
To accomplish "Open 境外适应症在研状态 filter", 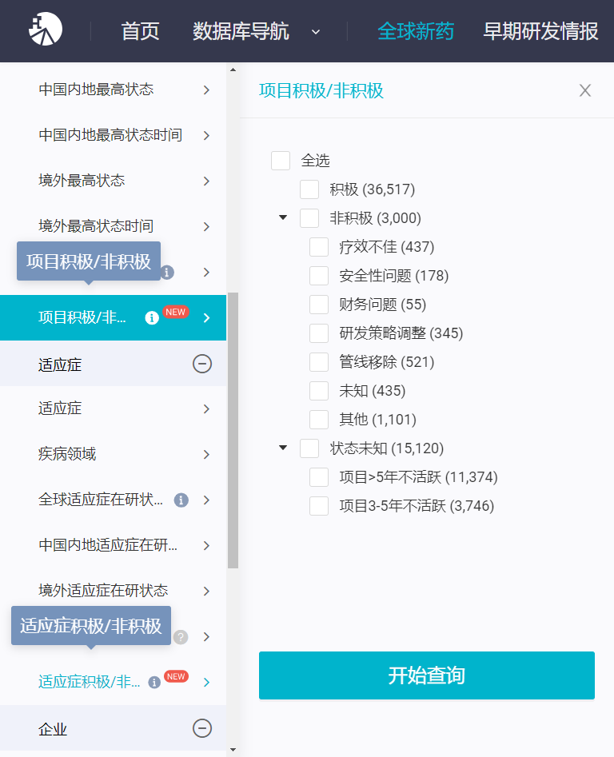I will click(113, 591).
